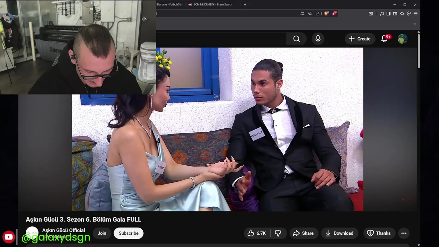
Task: Click the Aşkın Gücü channel avatar
Action: (x=32, y=233)
